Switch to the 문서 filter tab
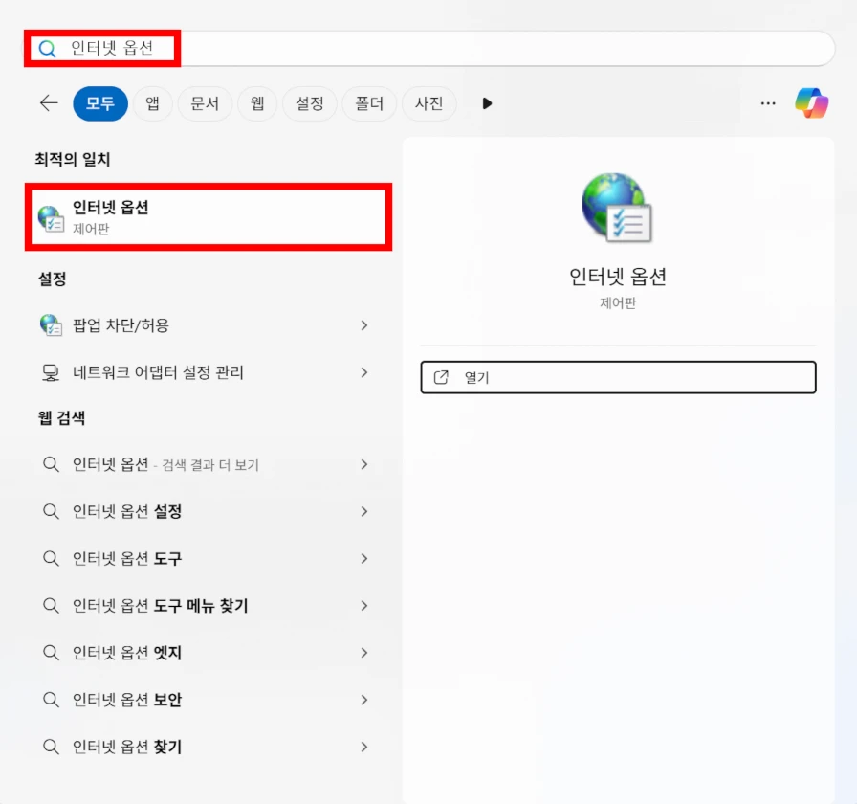 (x=205, y=103)
